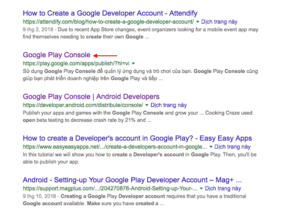Image resolution: width=305 pixels, height=218 pixels.
Task: Click the developer.android.com/distribute/console URL text
Action: [x=83, y=105]
